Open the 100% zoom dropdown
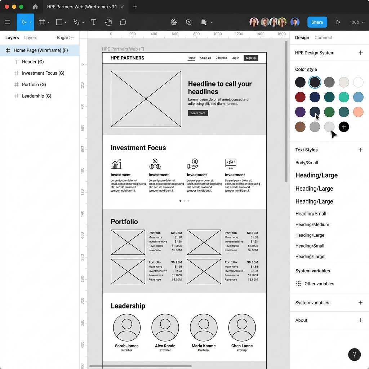 357,22
